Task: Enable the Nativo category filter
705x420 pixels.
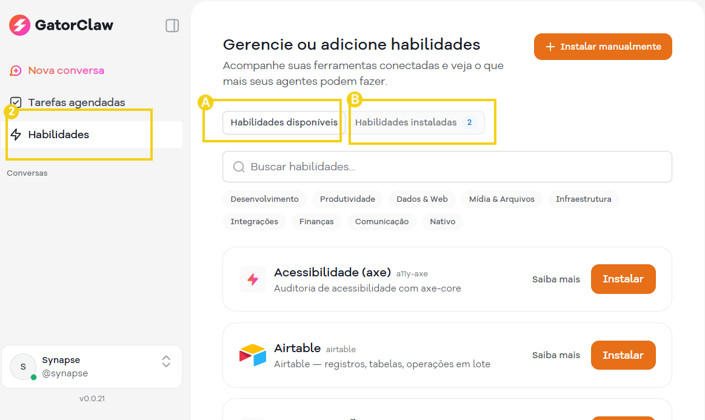Action: pos(442,221)
